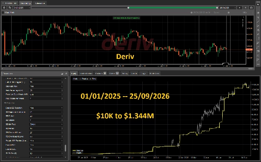Image resolution: width=261 pixels, height=162 pixels.
Task: Open the Equity tab
Action: [x=74, y=73]
